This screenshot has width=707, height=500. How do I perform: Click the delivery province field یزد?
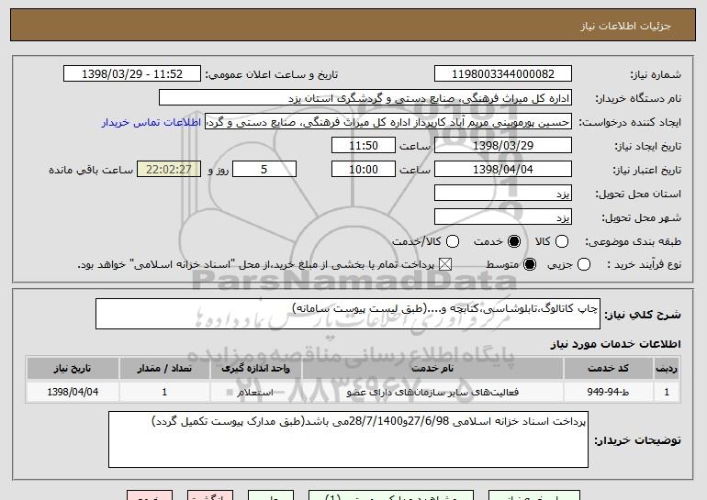tap(503, 194)
